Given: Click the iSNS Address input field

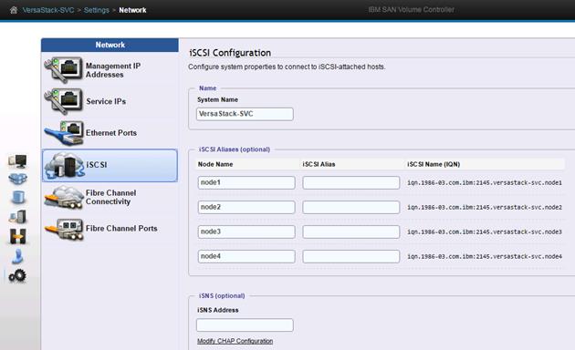Looking at the screenshot, I should [x=245, y=324].
